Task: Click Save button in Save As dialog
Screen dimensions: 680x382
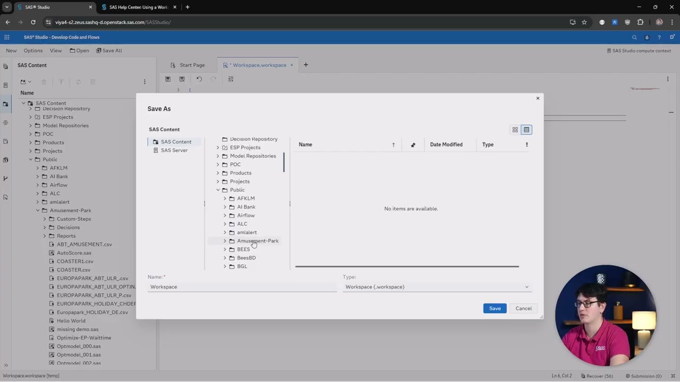Action: point(495,308)
